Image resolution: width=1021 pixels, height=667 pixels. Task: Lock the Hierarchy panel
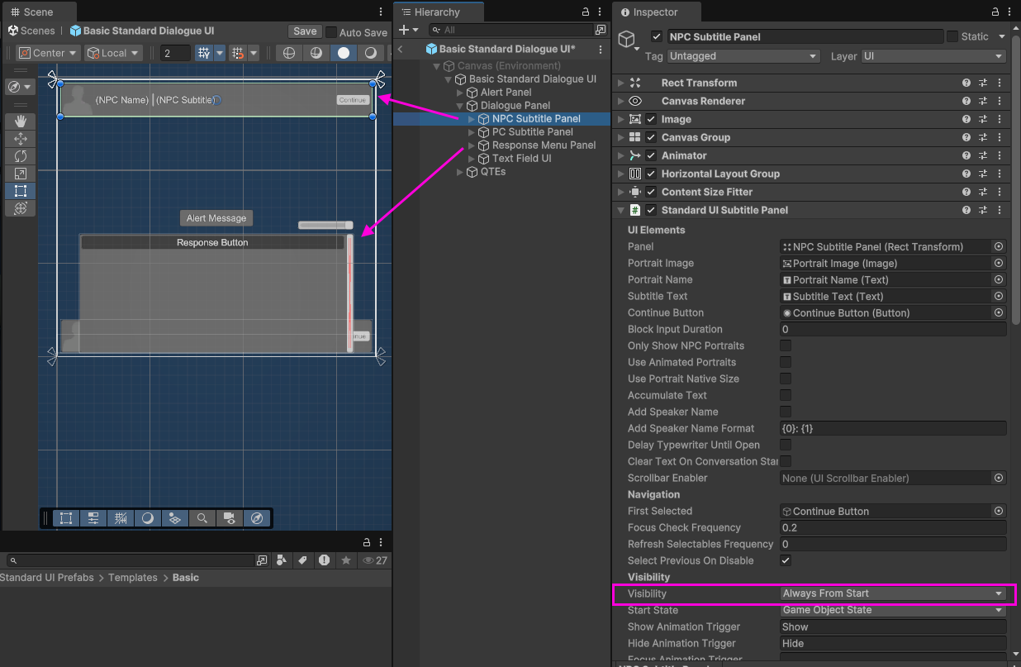(586, 12)
